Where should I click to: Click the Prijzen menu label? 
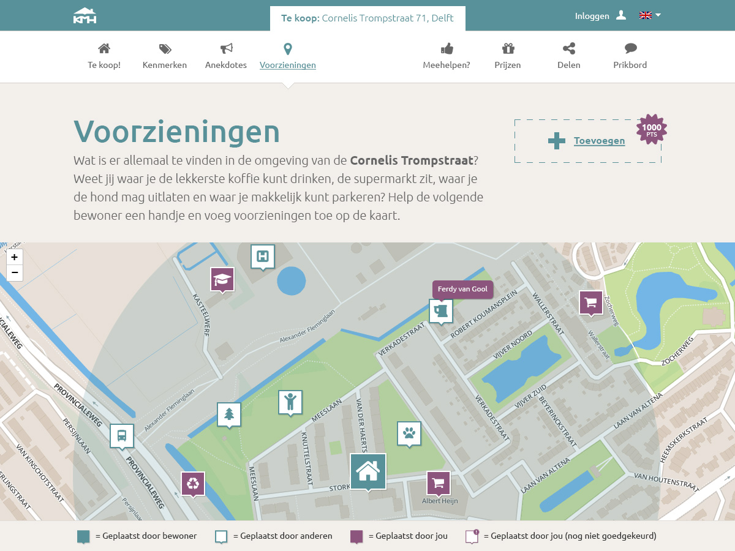pyautogui.click(x=508, y=65)
